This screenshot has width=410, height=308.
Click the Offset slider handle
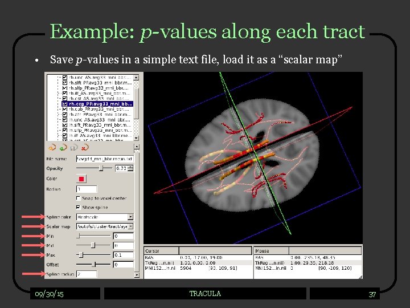click(x=95, y=265)
